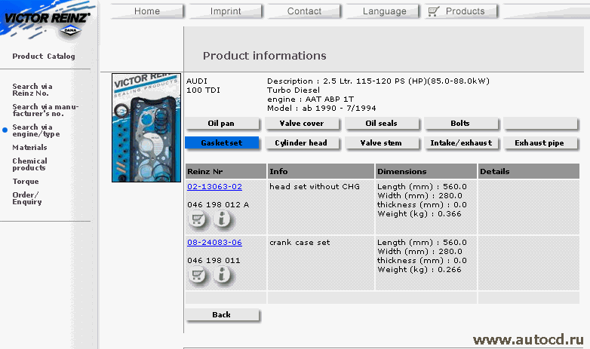
Task: Open Reinz number 02-13063-02 link
Action: pyautogui.click(x=214, y=186)
